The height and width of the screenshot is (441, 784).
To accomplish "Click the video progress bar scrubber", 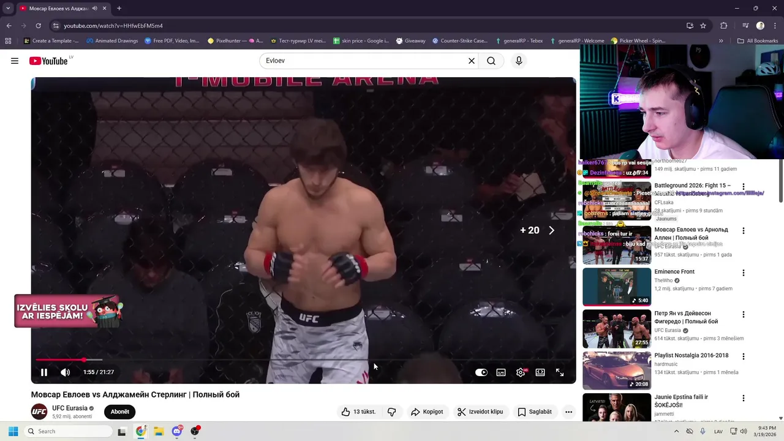I will [84, 360].
